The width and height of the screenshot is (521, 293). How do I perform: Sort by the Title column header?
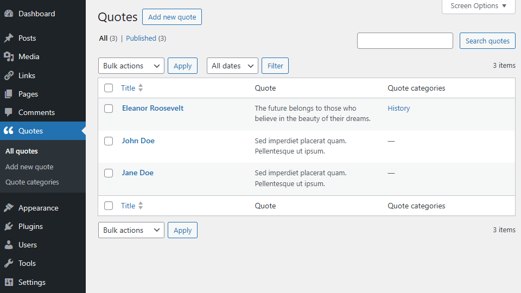point(128,88)
